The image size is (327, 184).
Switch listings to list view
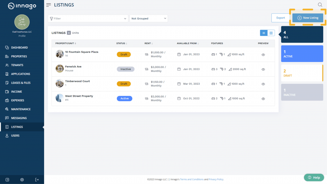pos(263,33)
